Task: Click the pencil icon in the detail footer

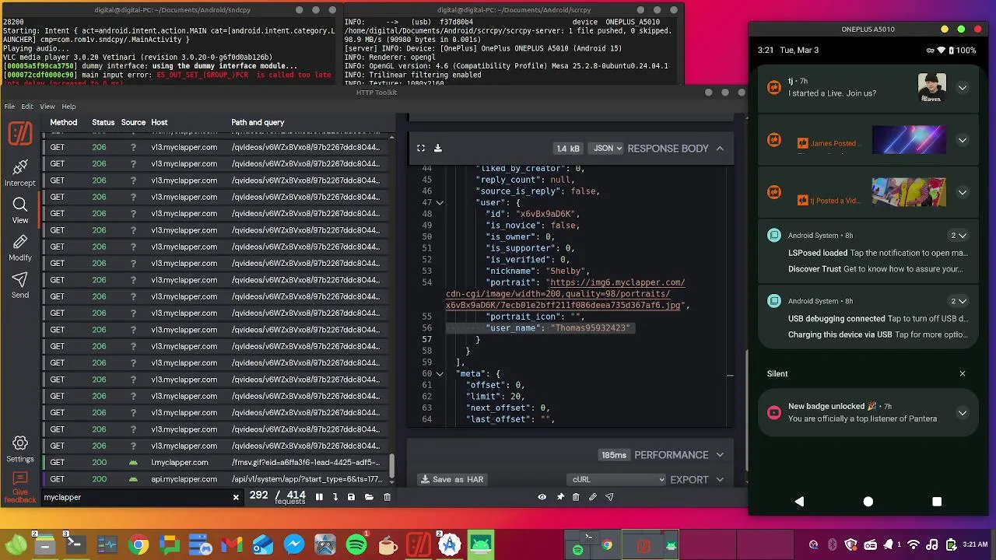Action: pyautogui.click(x=593, y=497)
